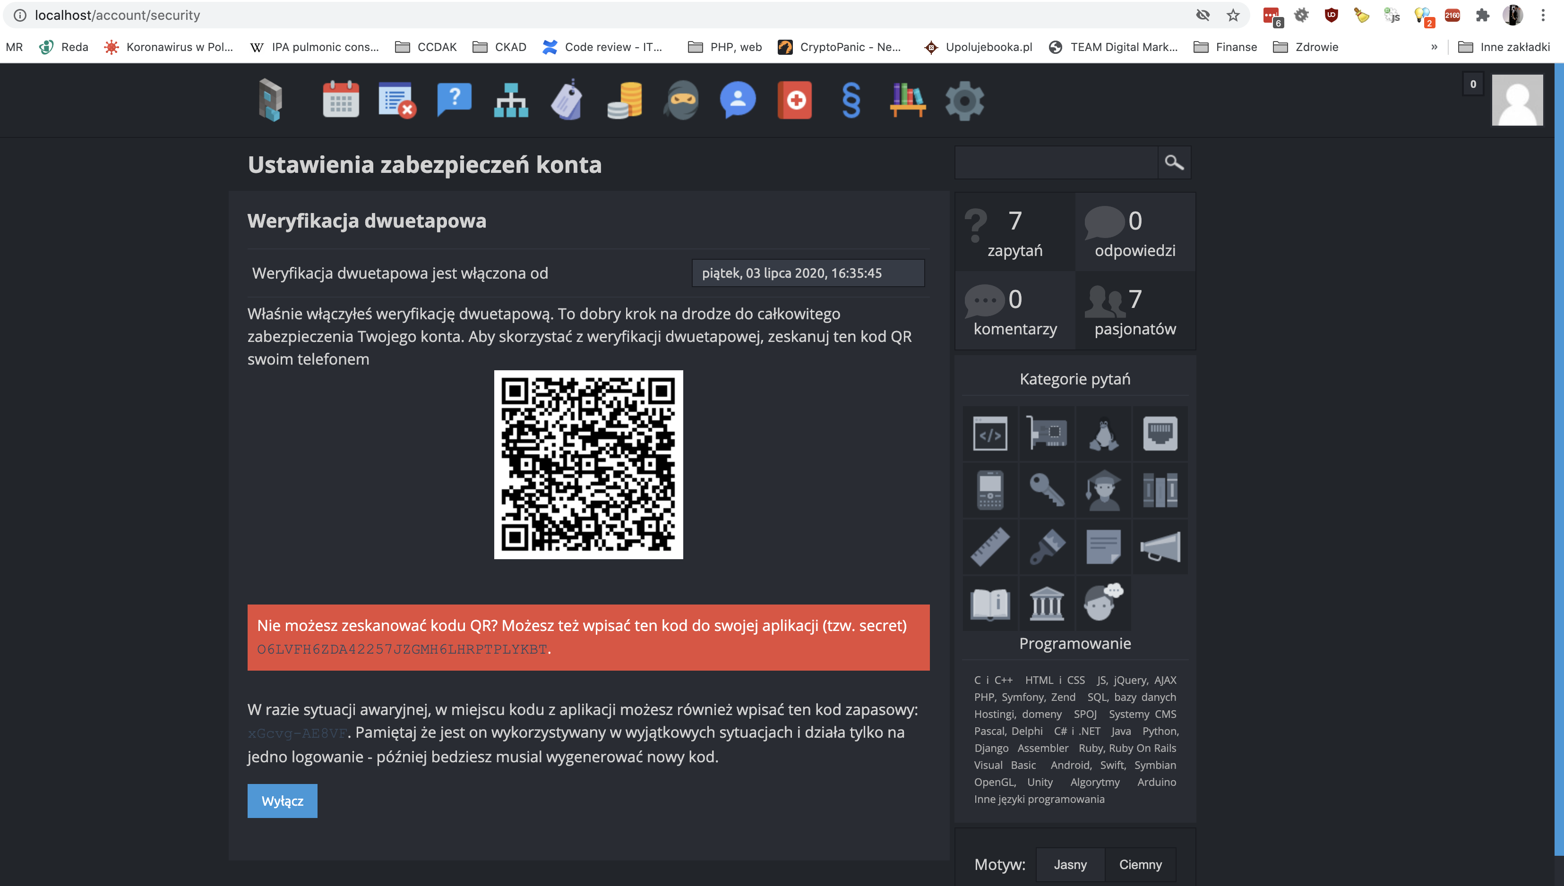This screenshot has width=1564, height=886.
Task: Click the bookshelf icon in navbar
Action: point(907,100)
